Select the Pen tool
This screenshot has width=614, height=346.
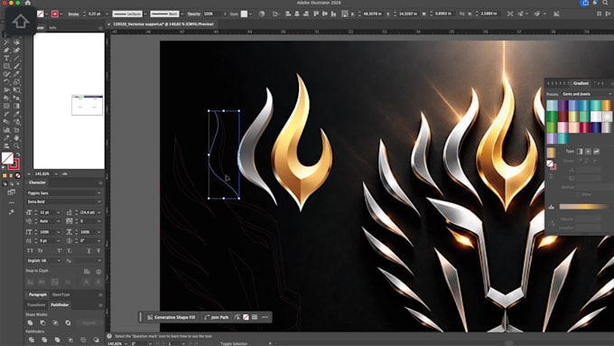[x=6, y=51]
